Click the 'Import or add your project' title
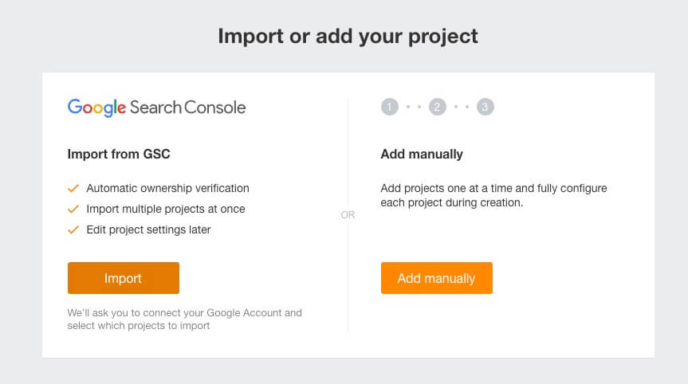 [x=348, y=37]
